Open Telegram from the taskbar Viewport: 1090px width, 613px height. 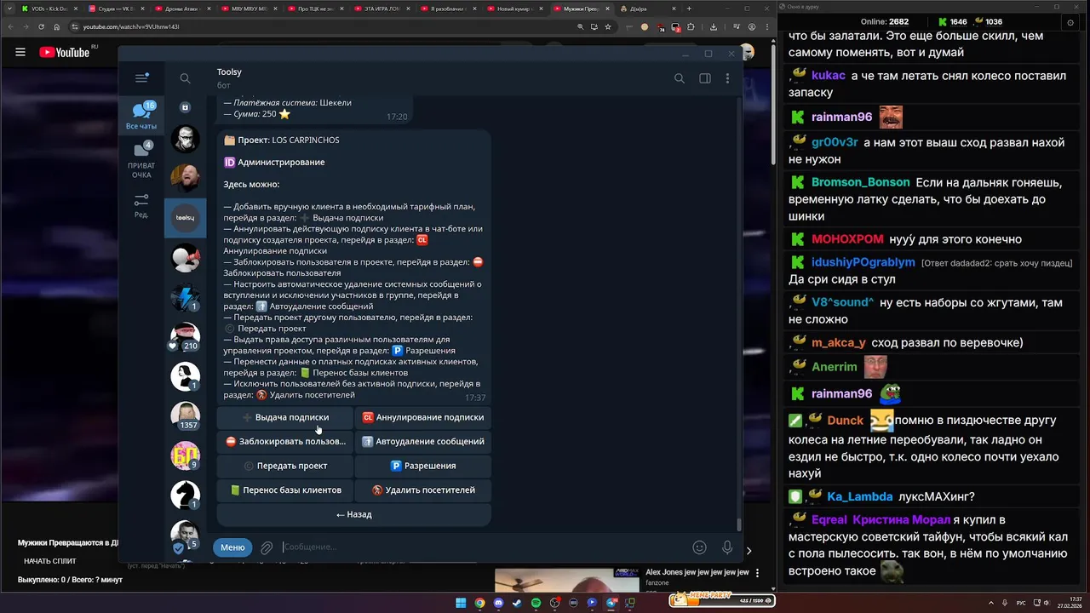[x=611, y=603]
